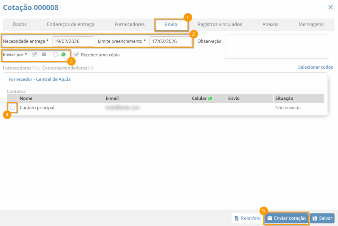Viewport: 338px width, 226px height.
Task: Click the Selecionar todos link
Action: (x=315, y=67)
